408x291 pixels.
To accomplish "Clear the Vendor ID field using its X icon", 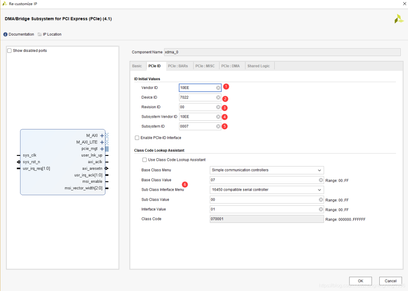I will coord(218,88).
